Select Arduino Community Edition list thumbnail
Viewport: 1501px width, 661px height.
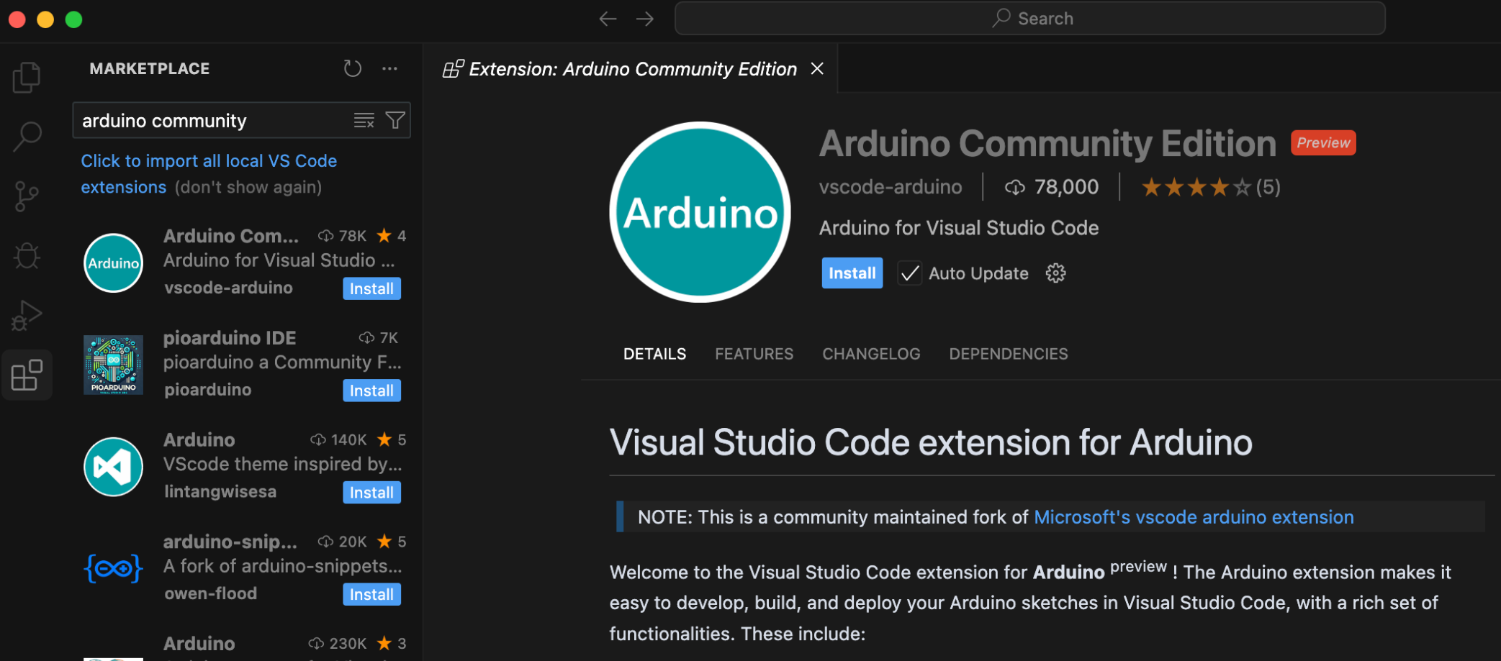pyautogui.click(x=113, y=263)
